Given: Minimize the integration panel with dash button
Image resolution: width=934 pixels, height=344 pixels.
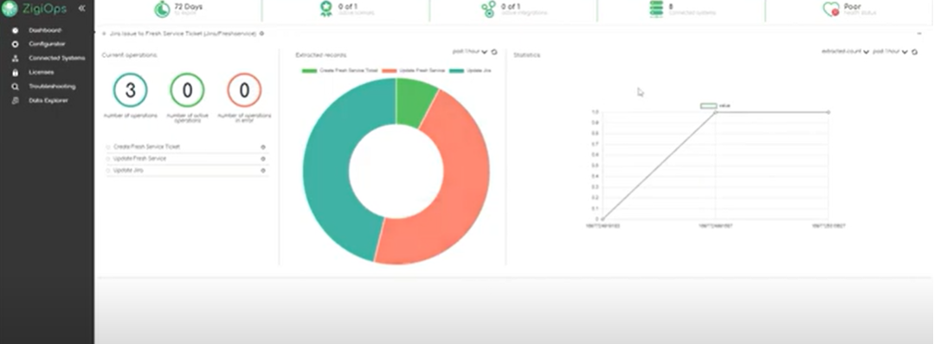Looking at the screenshot, I should point(919,34).
